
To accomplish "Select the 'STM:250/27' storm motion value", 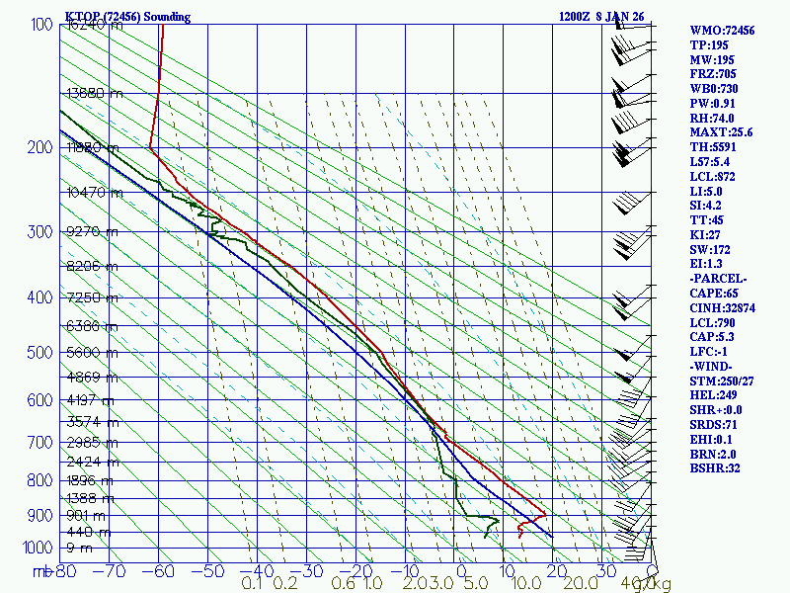I will 722,381.
